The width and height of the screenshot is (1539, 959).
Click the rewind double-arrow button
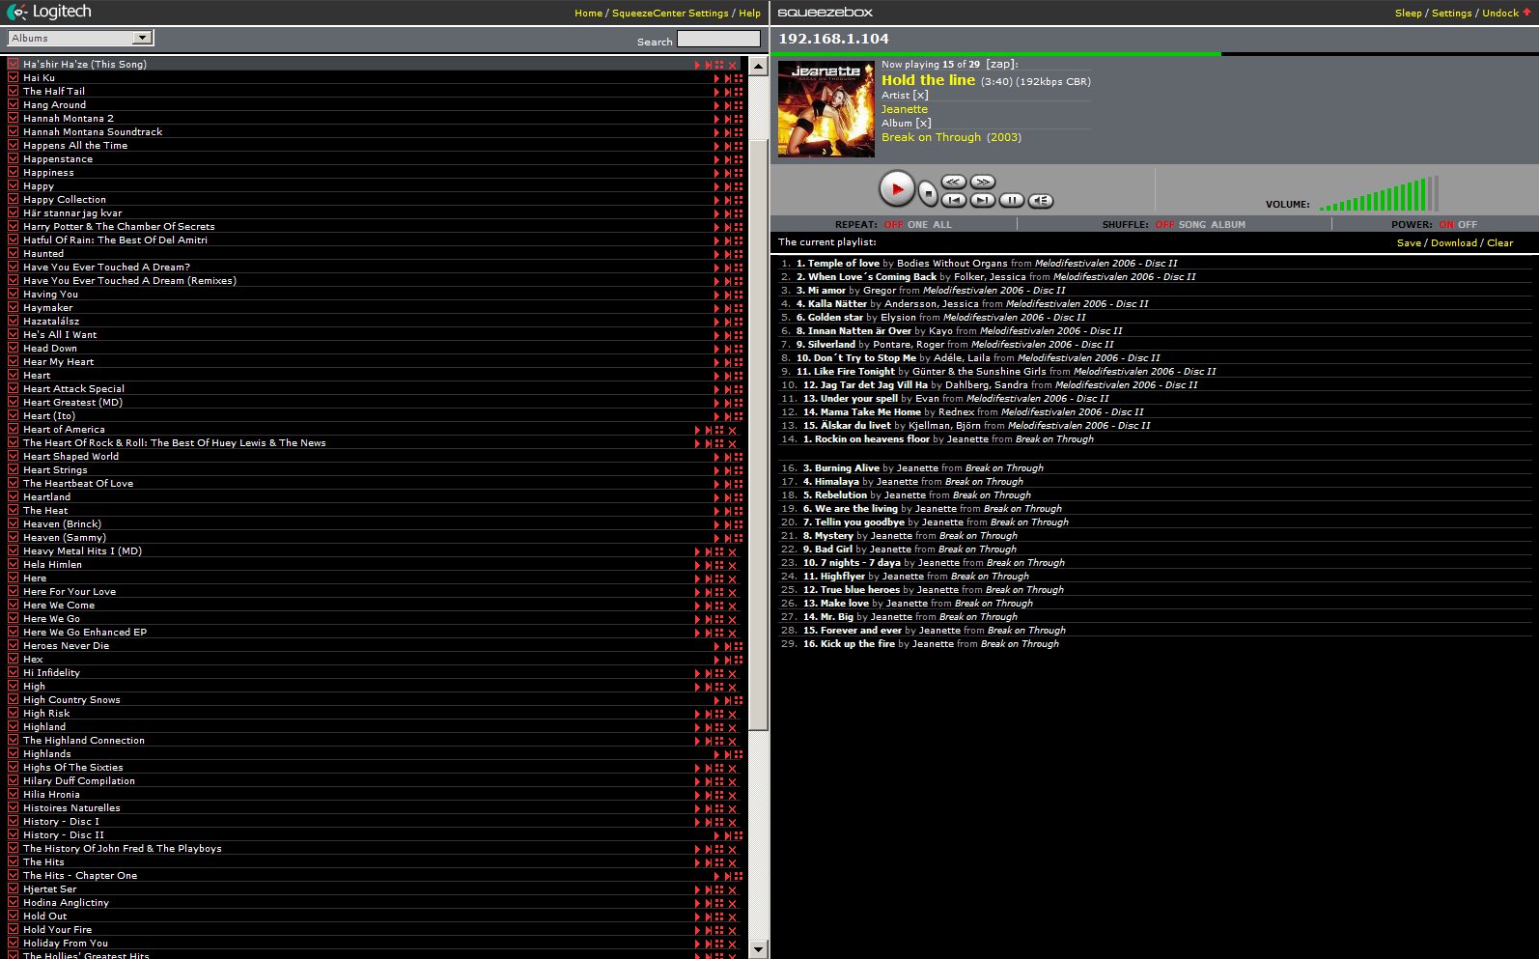tap(954, 182)
